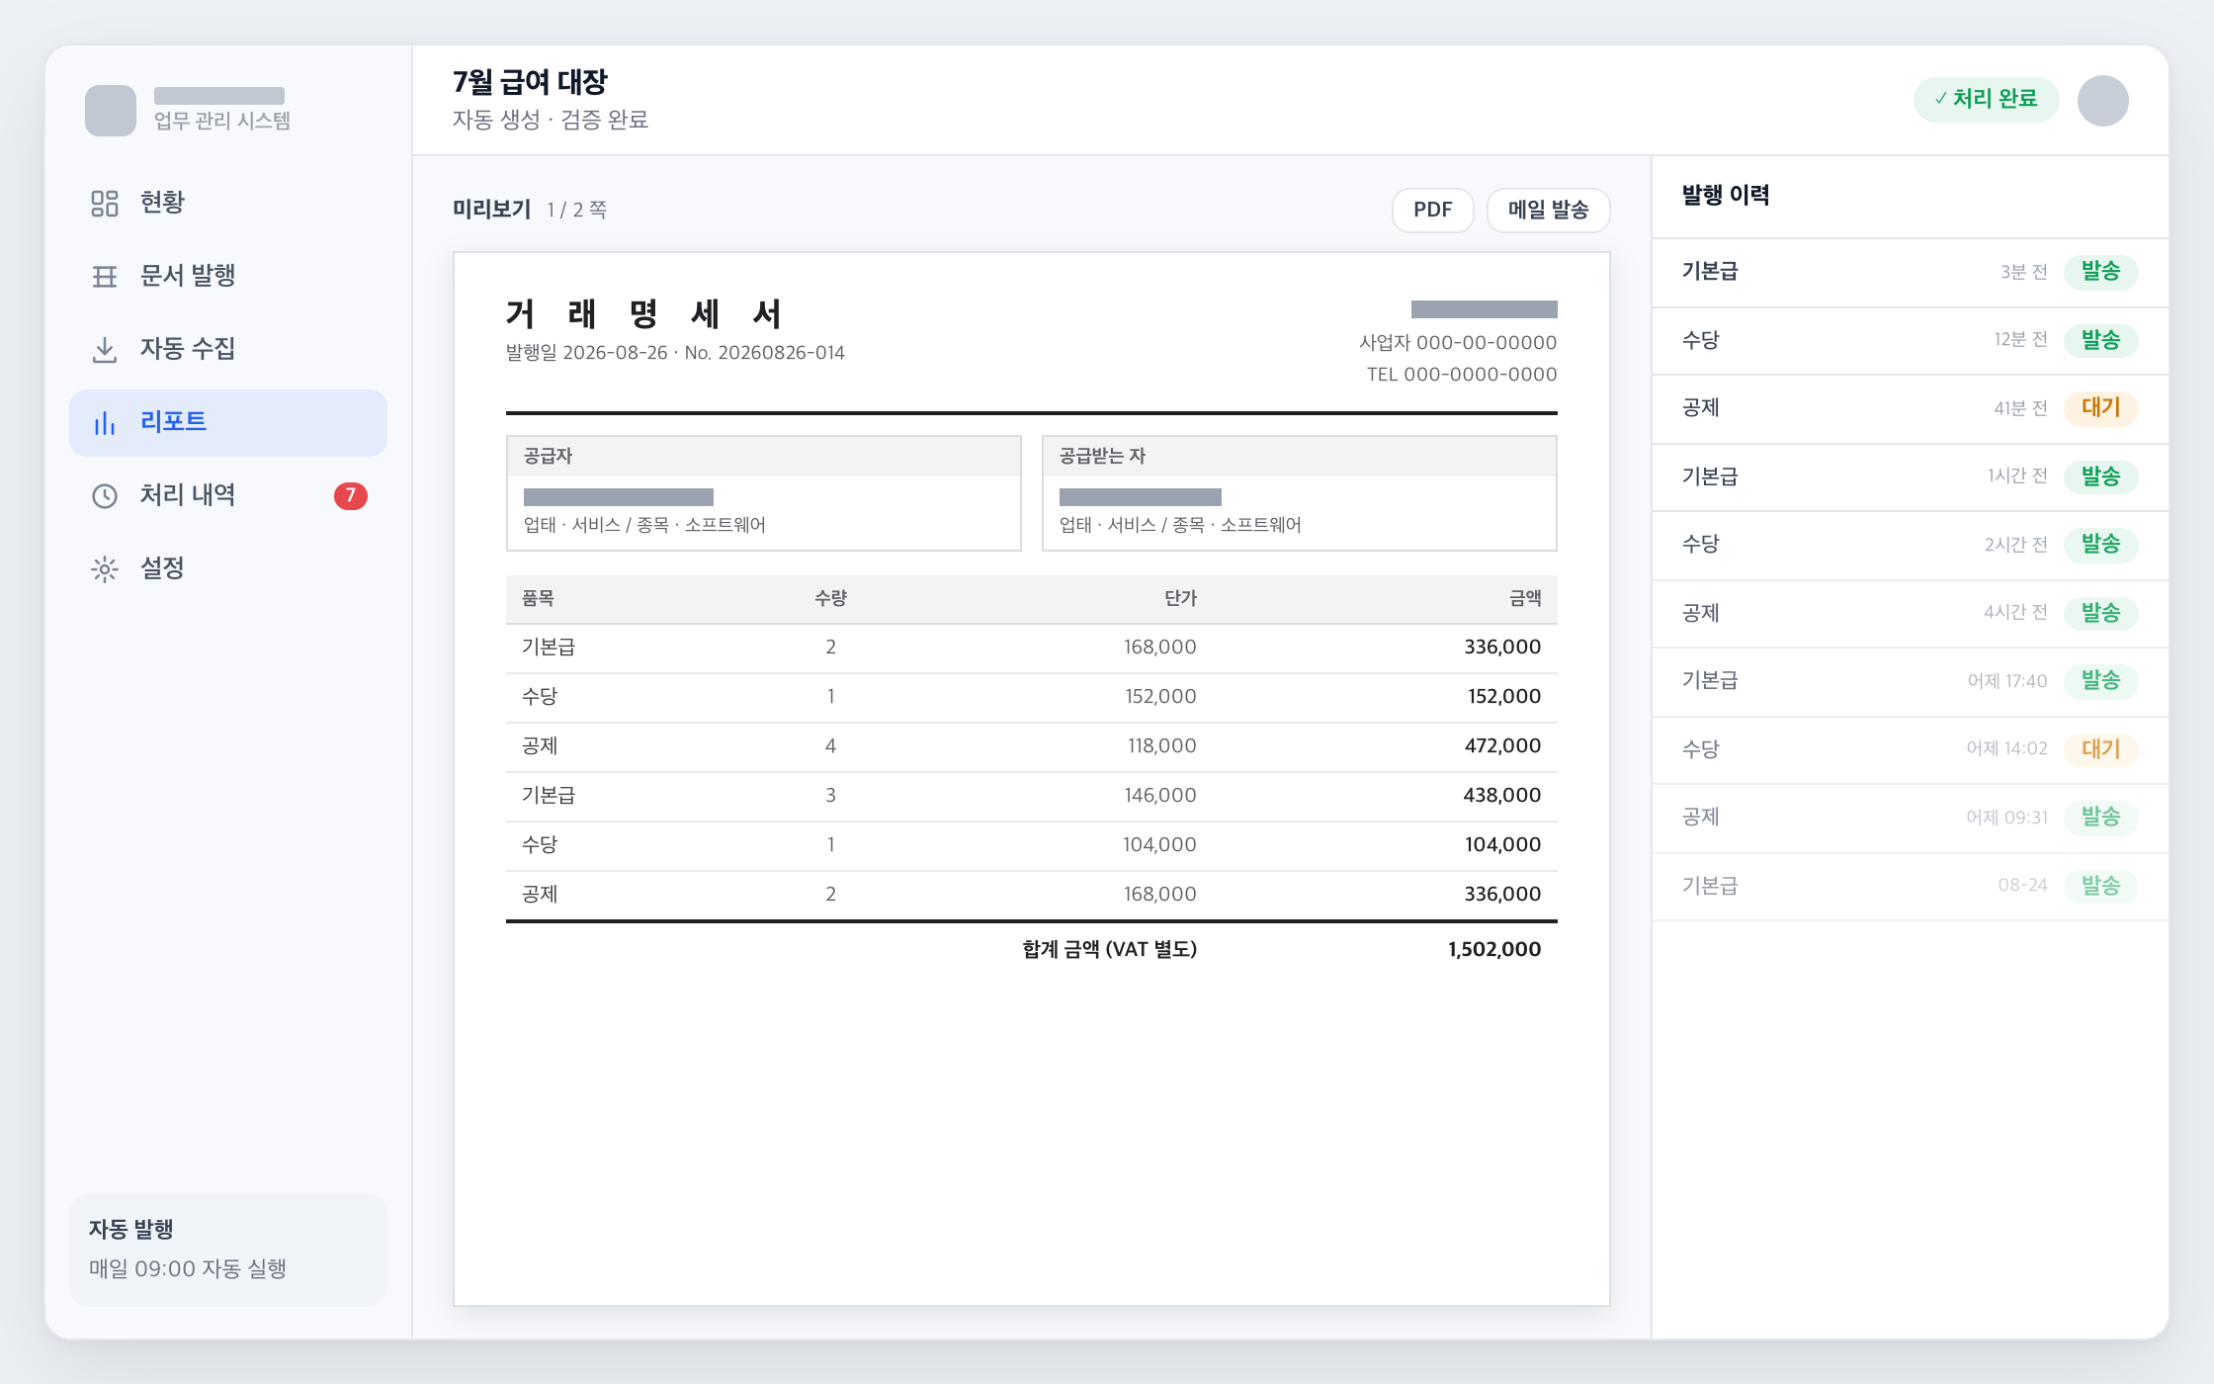2214x1384 pixels.
Task: Click 대기 badge on 어제 14:02 row
Action: (x=2101, y=749)
